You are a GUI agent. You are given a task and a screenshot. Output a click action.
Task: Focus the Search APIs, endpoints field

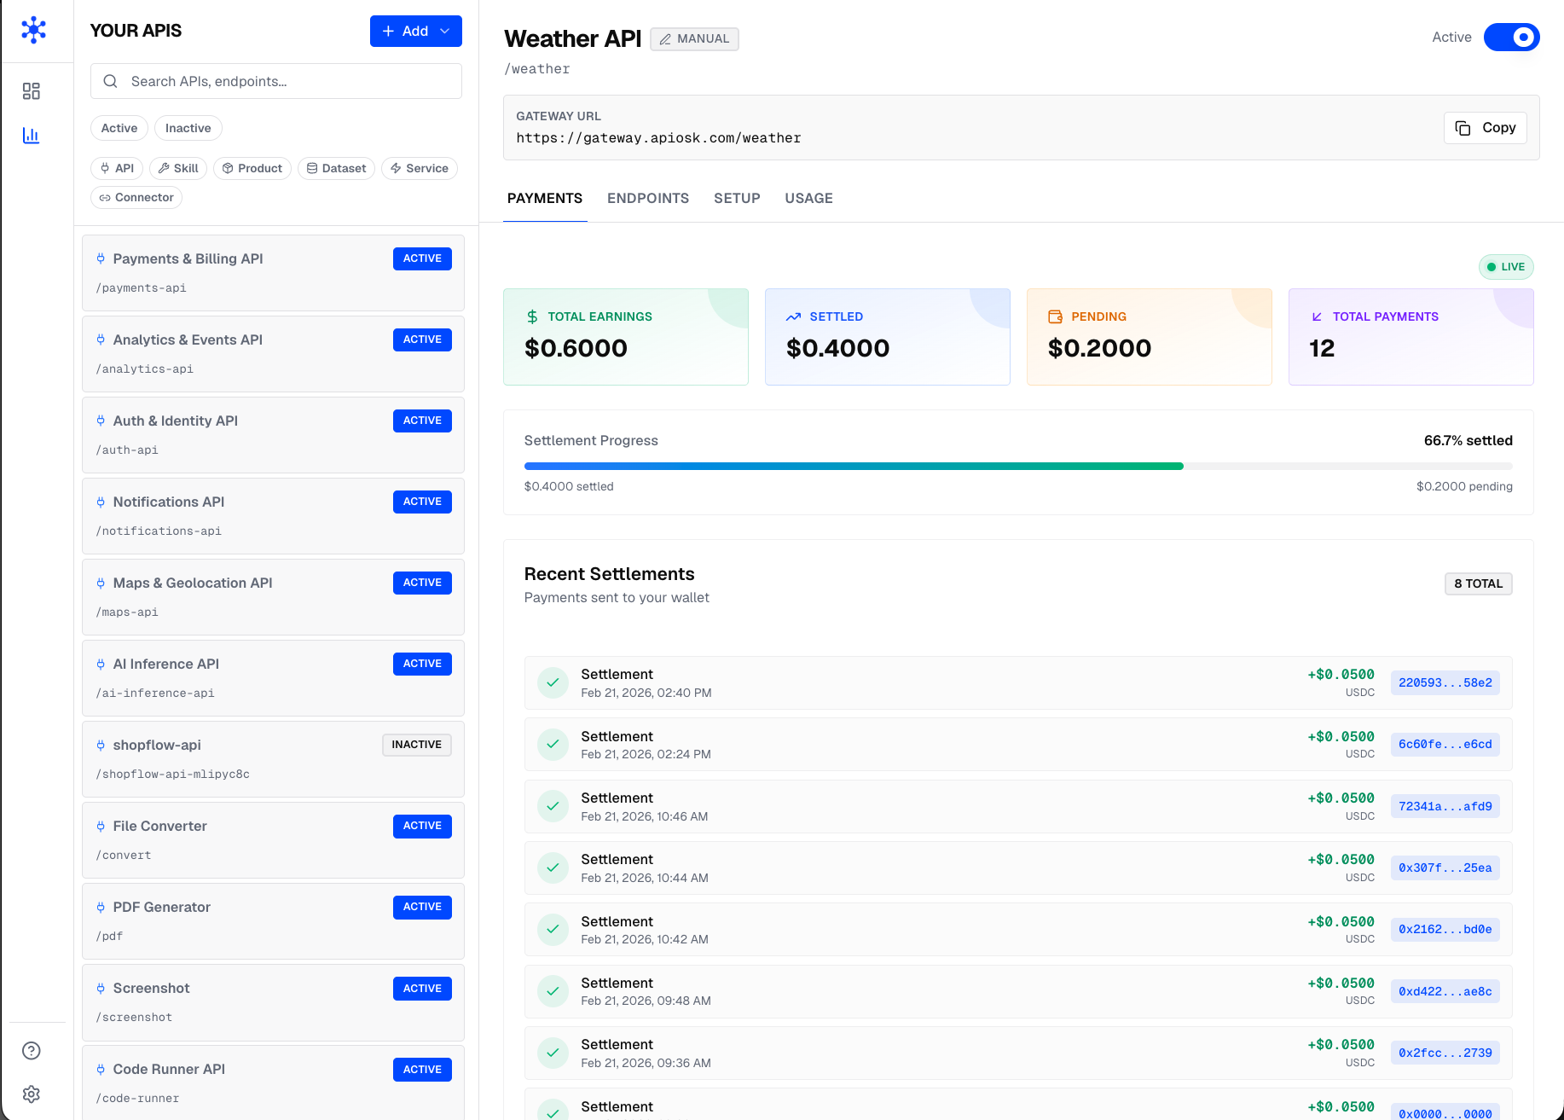(x=290, y=82)
